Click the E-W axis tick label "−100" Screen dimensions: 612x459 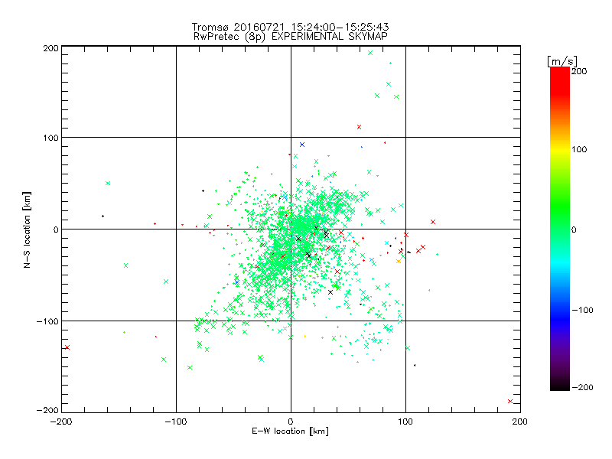[176, 422]
